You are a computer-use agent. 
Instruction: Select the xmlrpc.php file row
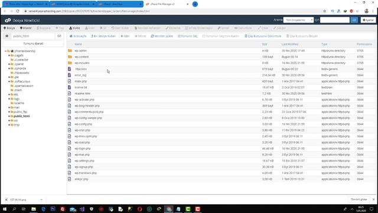pyautogui.click(x=221, y=179)
